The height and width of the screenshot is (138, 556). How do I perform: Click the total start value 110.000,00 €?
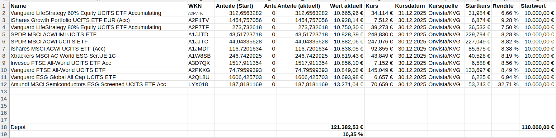coord(537,127)
